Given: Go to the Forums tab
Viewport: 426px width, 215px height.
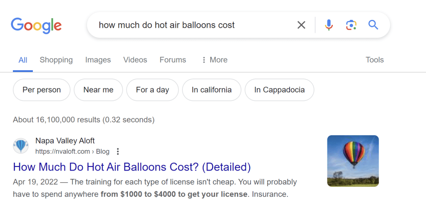Looking at the screenshot, I should [x=173, y=60].
